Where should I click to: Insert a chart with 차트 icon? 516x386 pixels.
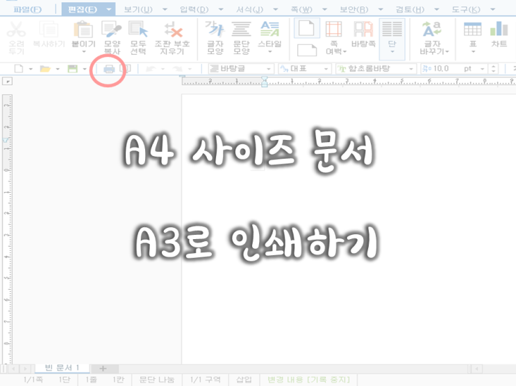point(499,29)
